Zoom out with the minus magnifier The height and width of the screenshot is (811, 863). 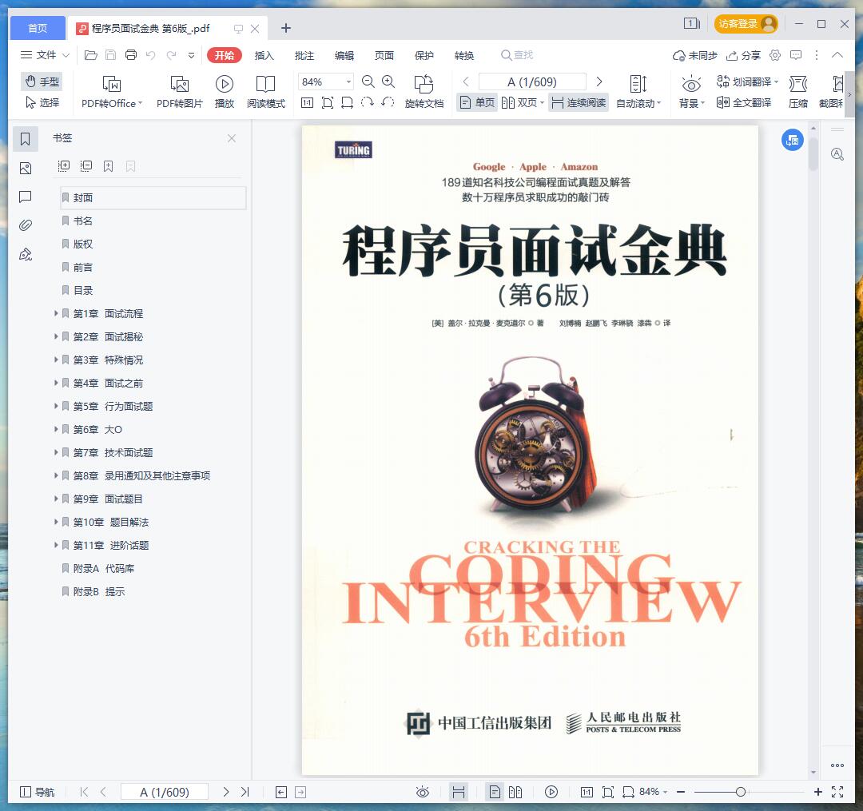click(368, 81)
